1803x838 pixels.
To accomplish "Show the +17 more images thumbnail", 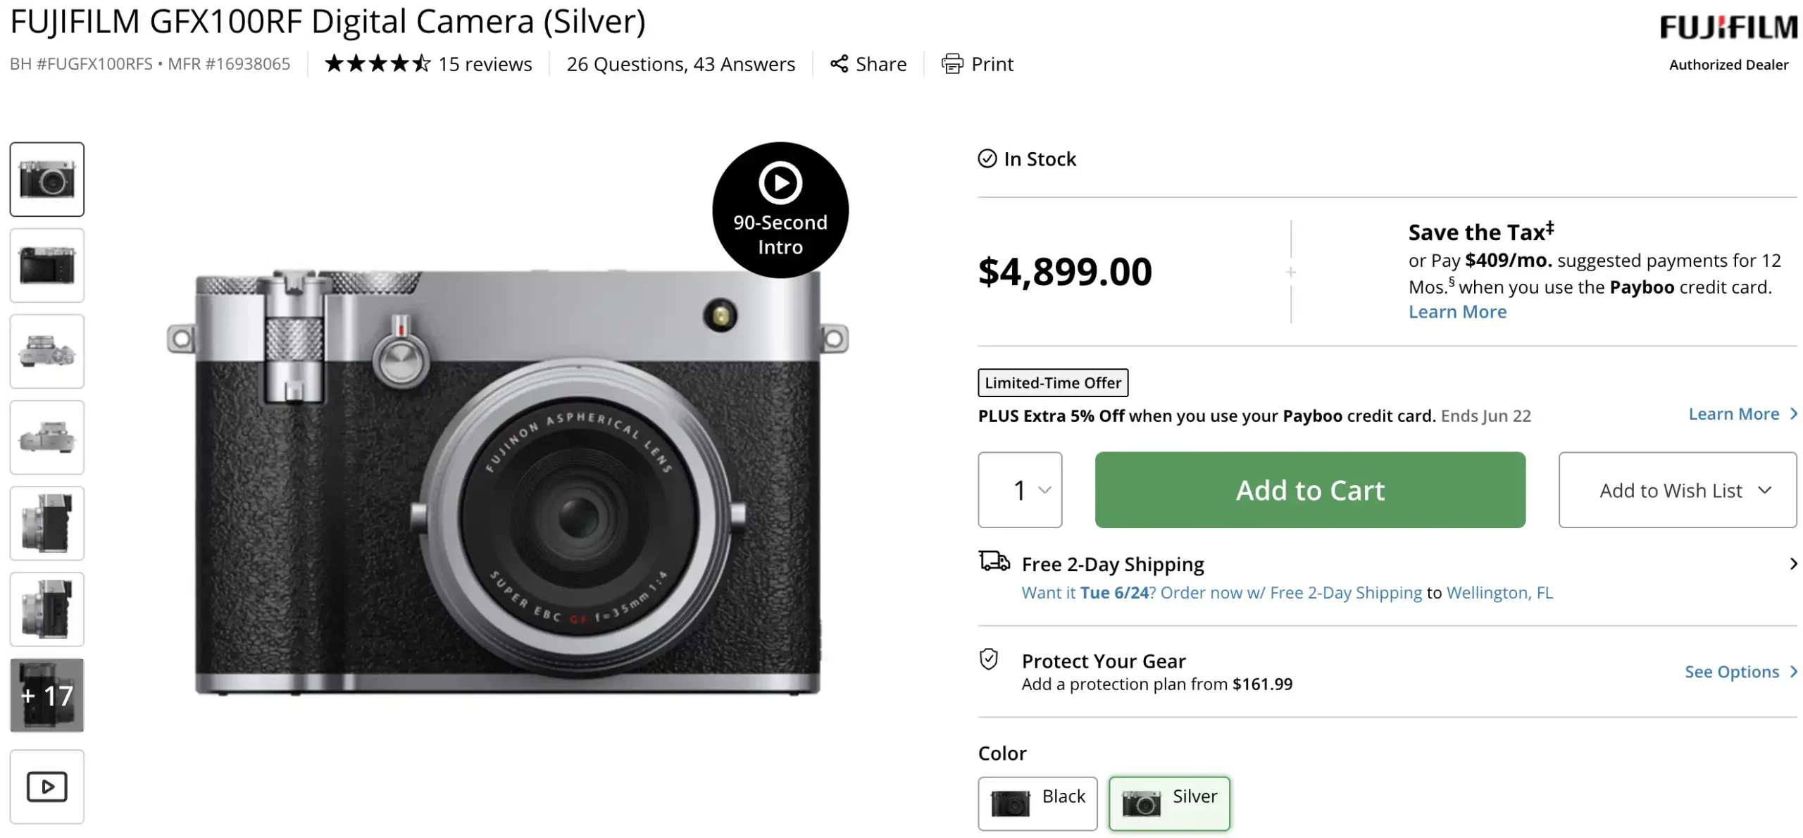I will coord(46,695).
